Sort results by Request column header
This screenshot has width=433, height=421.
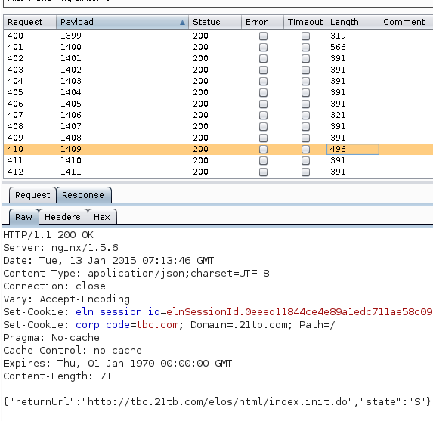pos(29,22)
